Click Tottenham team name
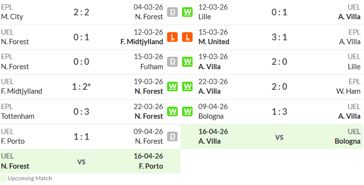 coord(18,116)
